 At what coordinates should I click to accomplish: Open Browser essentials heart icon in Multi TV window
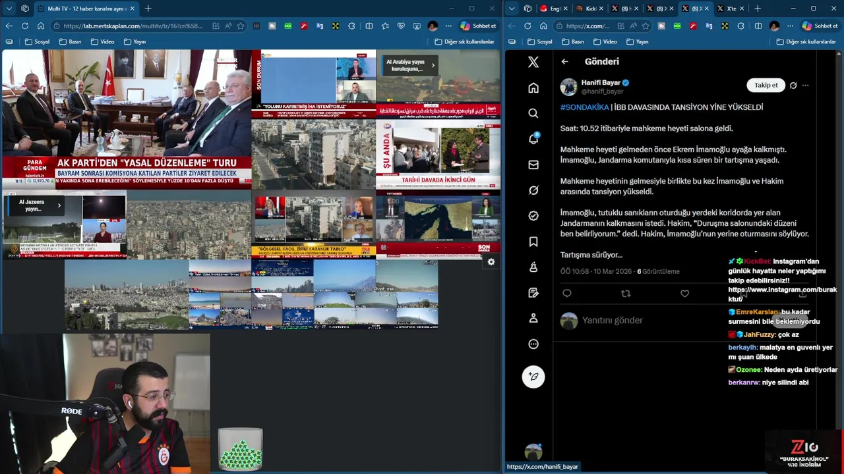point(401,26)
